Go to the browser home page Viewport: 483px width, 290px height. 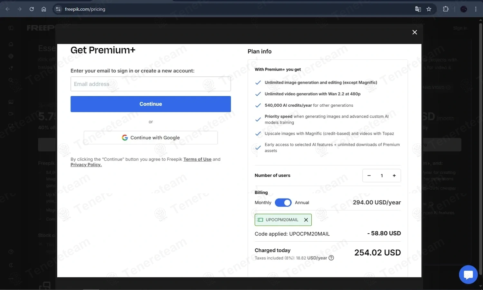pyautogui.click(x=44, y=9)
